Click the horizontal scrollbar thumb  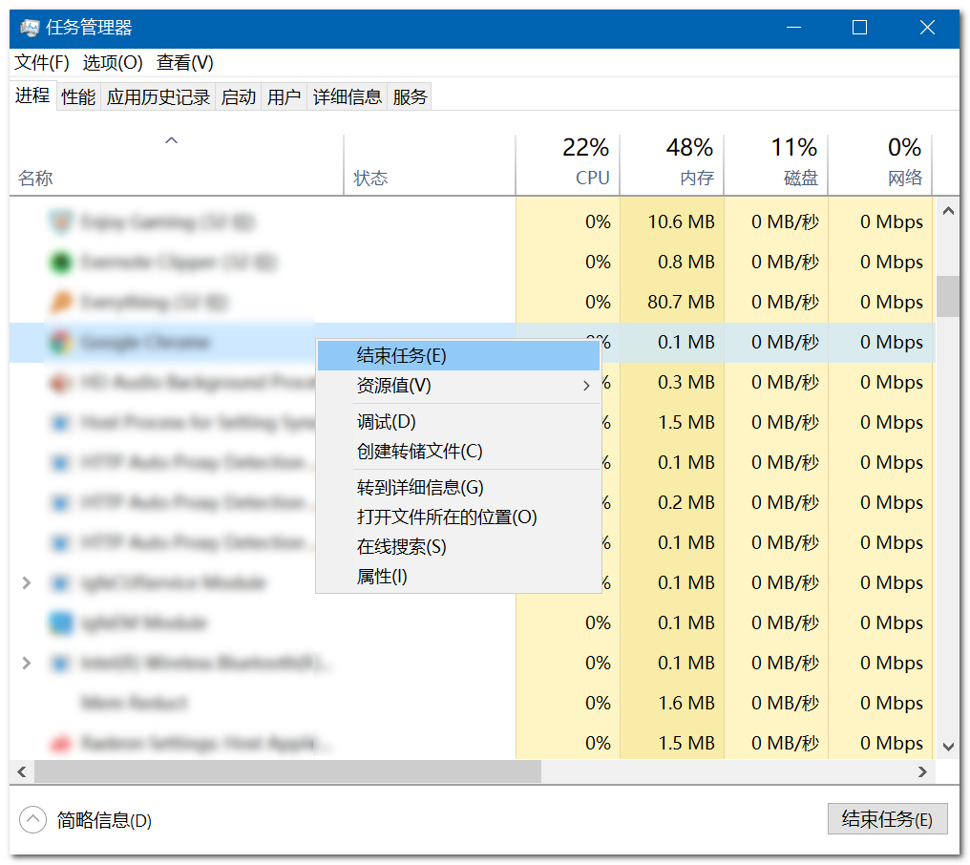[286, 770]
